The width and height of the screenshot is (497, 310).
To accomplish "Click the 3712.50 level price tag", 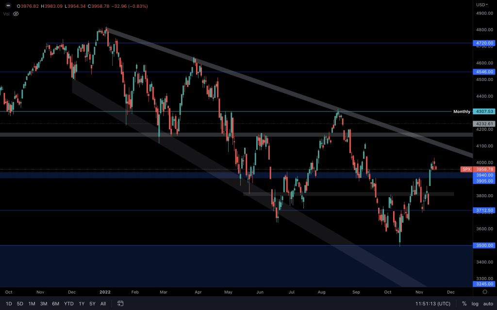I will (x=483, y=210).
